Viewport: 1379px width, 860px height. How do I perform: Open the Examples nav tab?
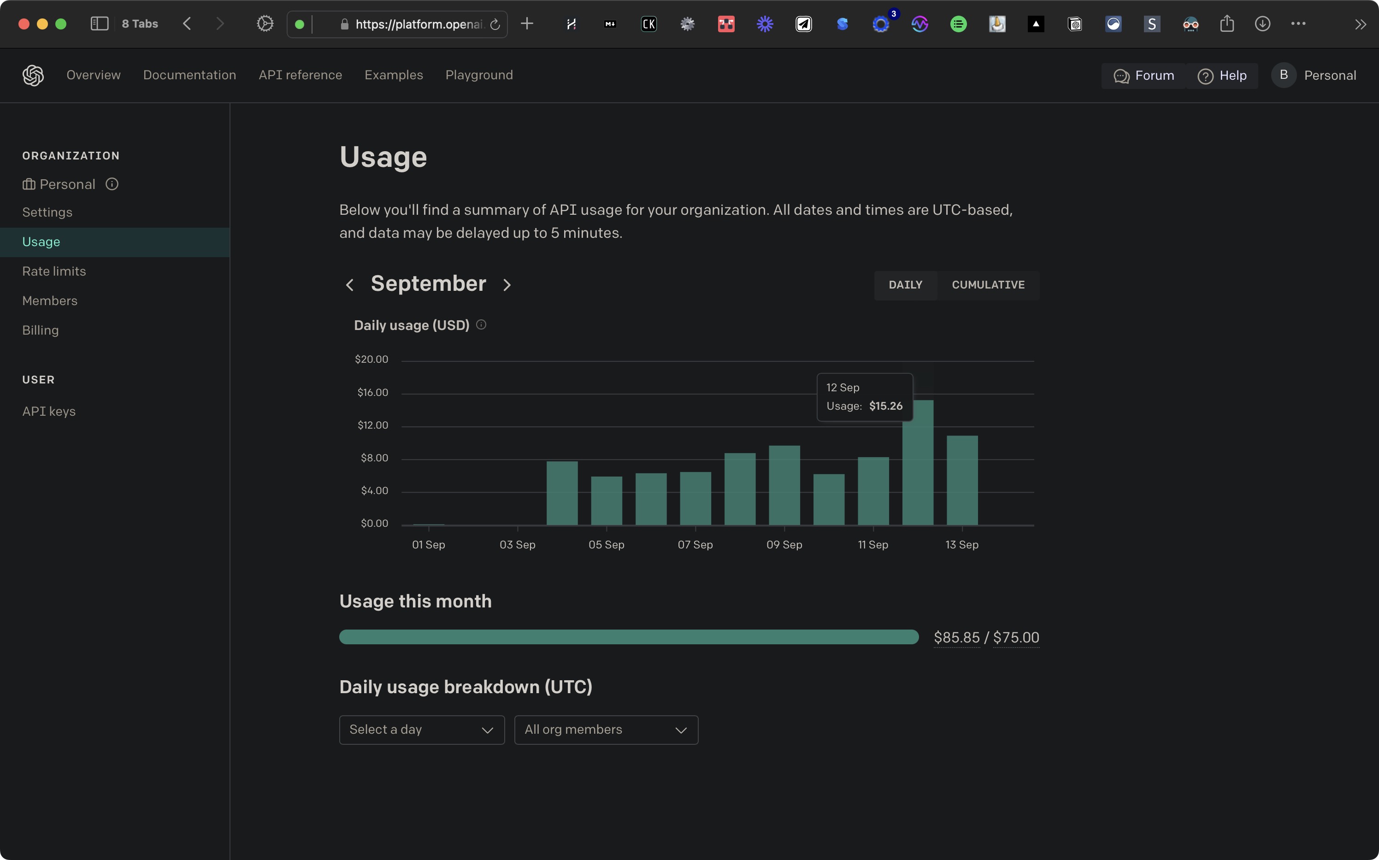(394, 75)
